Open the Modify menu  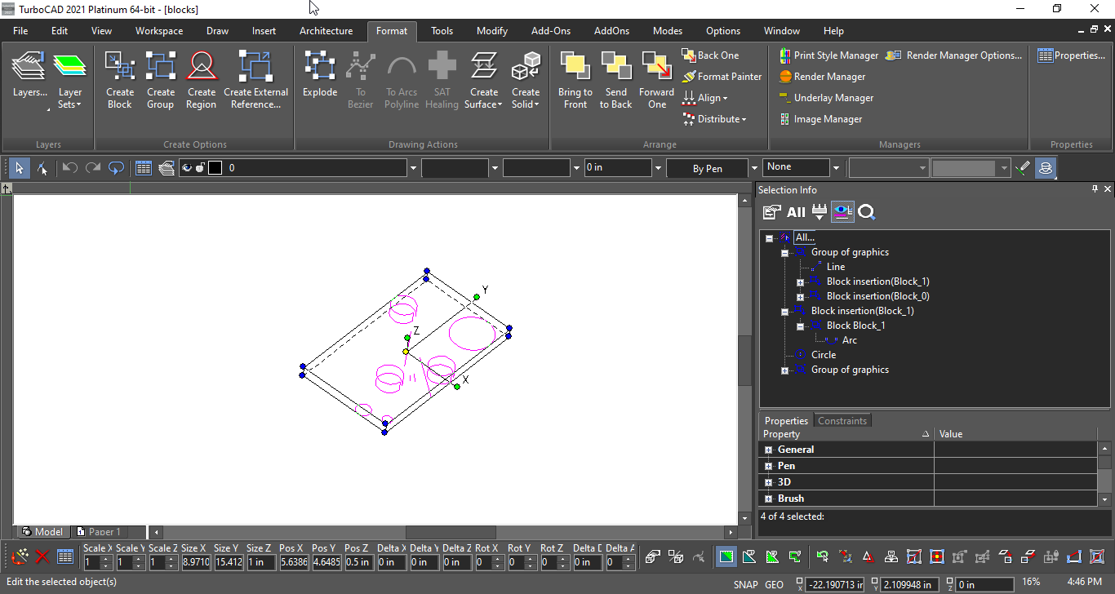click(492, 31)
